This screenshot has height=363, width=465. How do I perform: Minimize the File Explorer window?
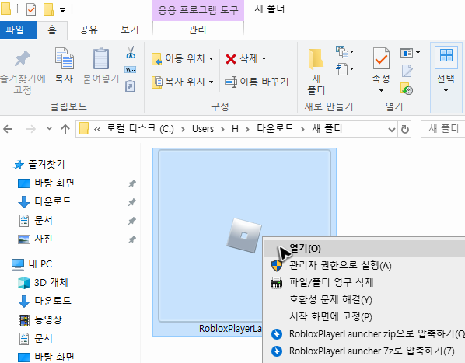coord(418,9)
